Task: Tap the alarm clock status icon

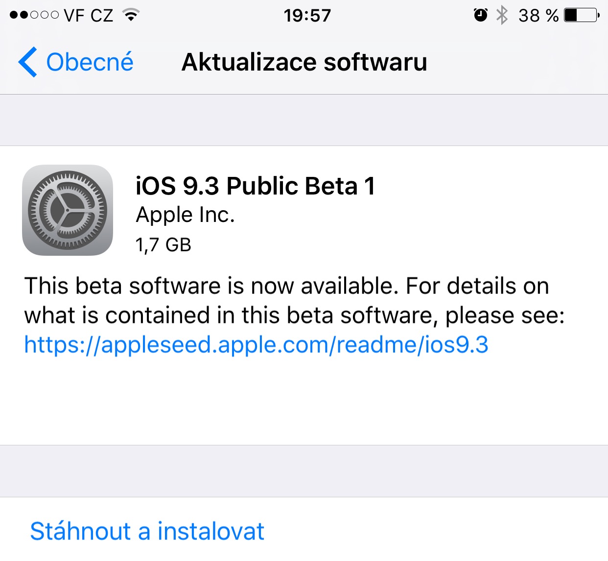Action: pyautogui.click(x=481, y=15)
